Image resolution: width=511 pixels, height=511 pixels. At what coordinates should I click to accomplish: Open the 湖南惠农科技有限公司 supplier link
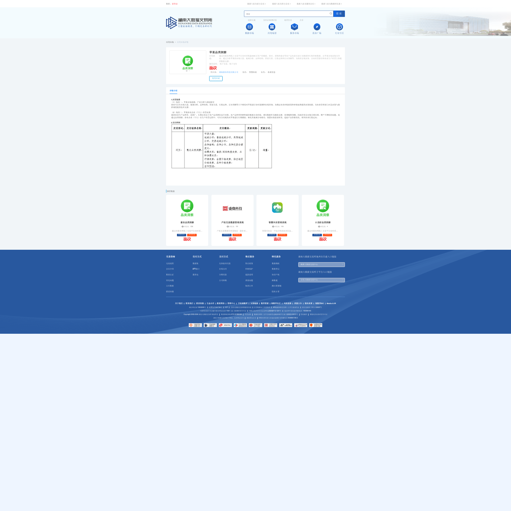point(229,72)
